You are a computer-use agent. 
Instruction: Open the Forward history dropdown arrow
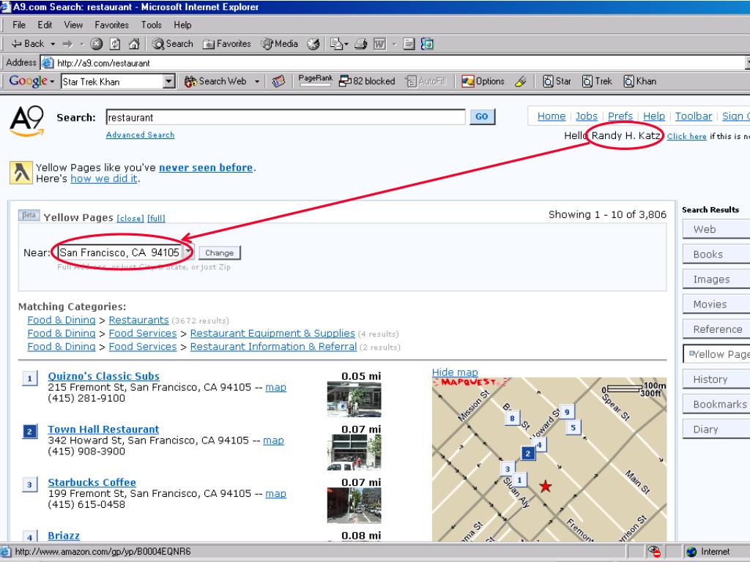81,44
